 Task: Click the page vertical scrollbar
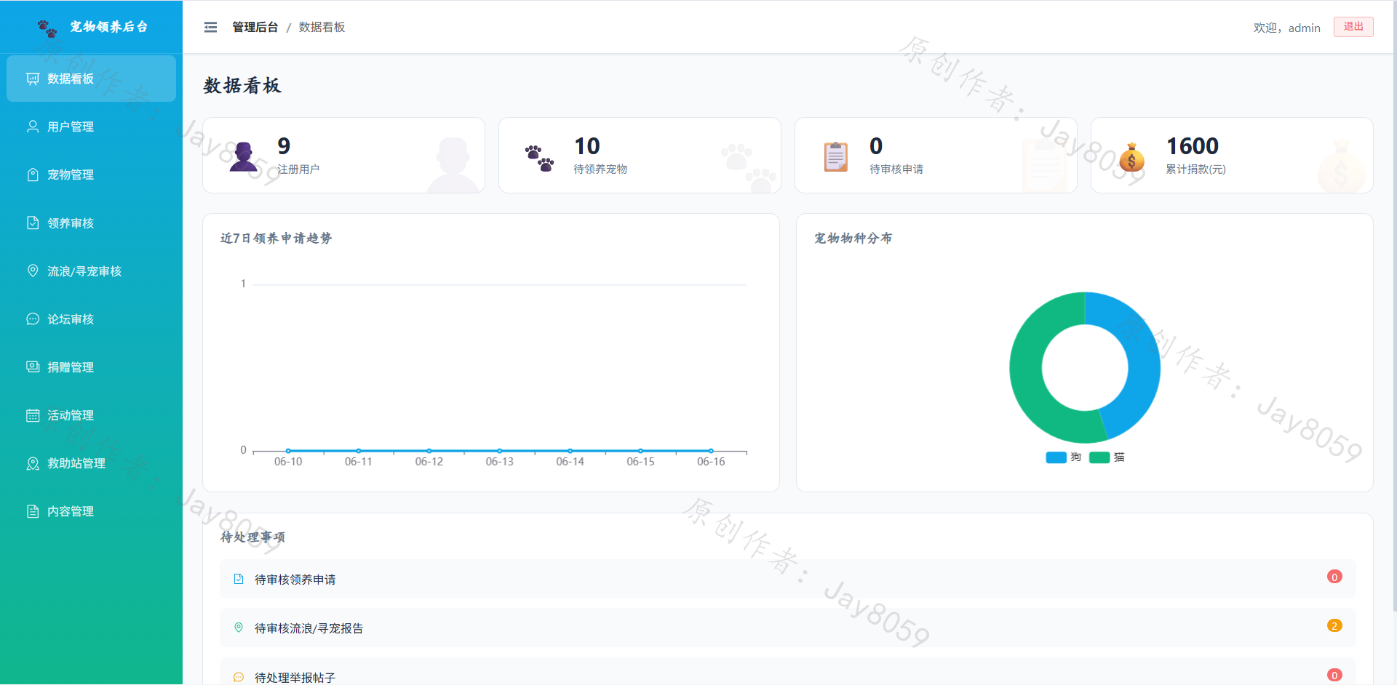click(x=1394, y=305)
